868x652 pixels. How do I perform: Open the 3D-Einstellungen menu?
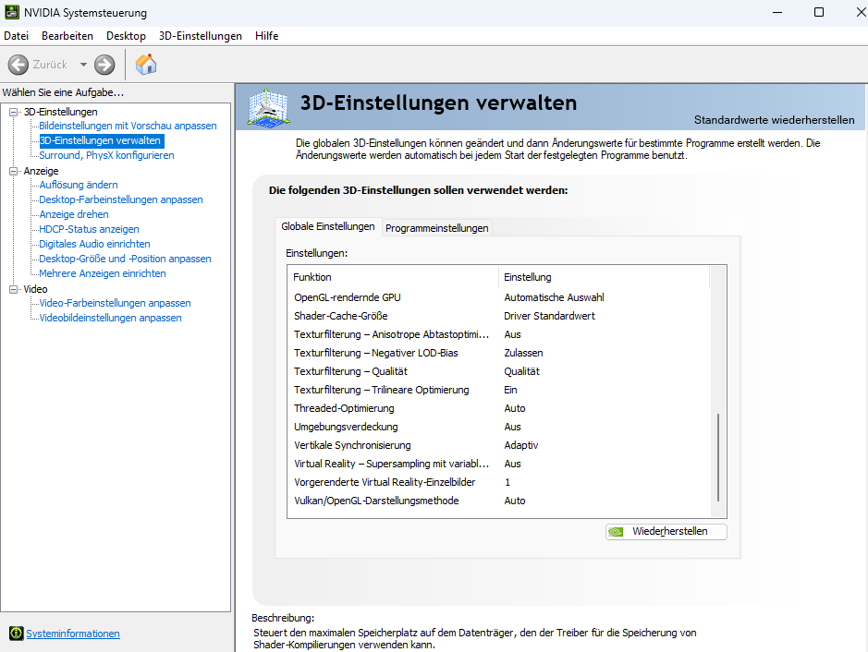click(201, 36)
